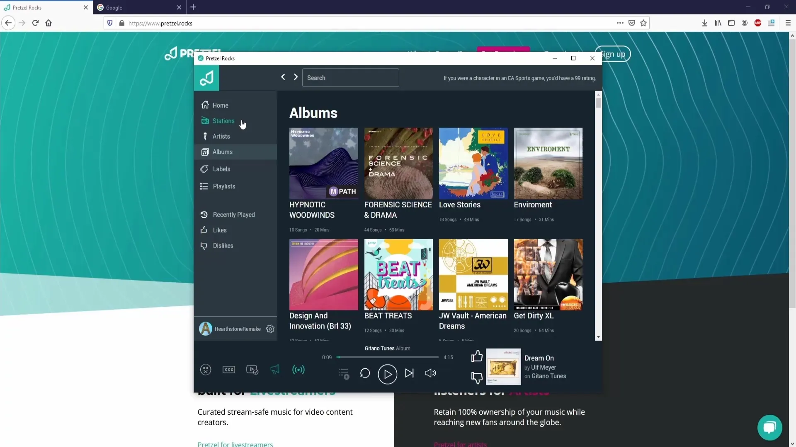Viewport: 796px width, 447px height.
Task: Click the browser back arrow
Action: 8,23
